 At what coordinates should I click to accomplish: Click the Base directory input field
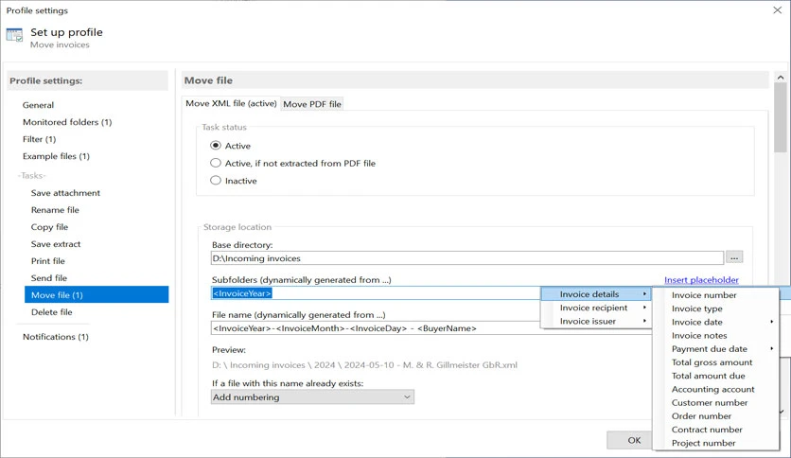point(467,257)
